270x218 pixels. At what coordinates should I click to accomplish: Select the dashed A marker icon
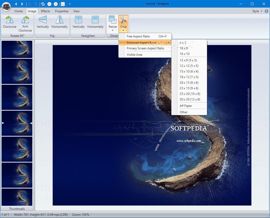click(x=30, y=4)
